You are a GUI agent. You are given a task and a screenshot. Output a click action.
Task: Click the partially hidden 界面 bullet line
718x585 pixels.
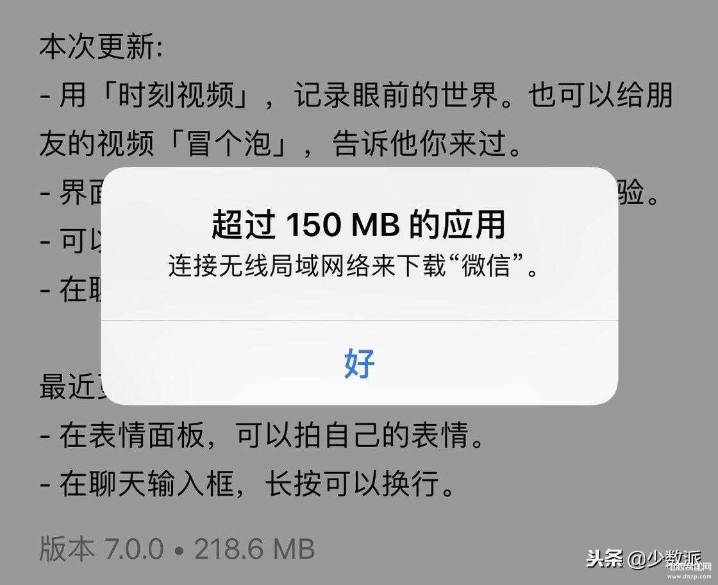pyautogui.click(x=71, y=192)
